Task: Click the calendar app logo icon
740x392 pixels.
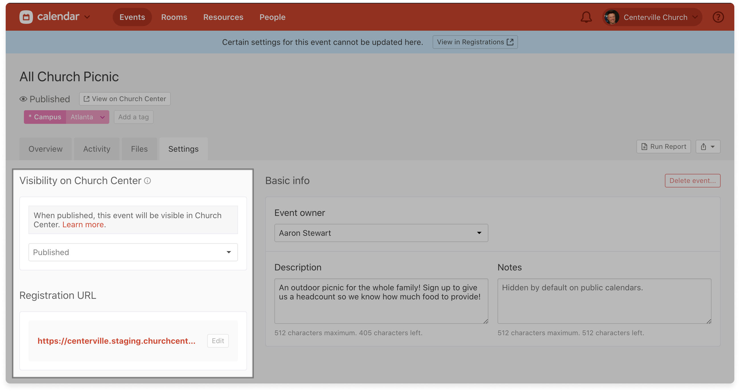Action: pos(26,17)
